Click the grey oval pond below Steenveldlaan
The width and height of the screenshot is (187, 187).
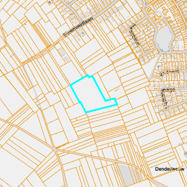pos(66,59)
